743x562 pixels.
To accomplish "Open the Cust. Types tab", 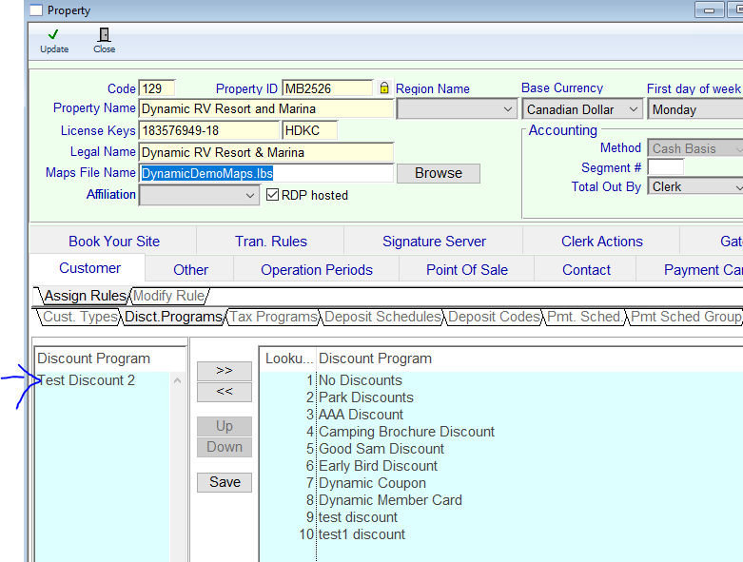I will pyautogui.click(x=80, y=317).
